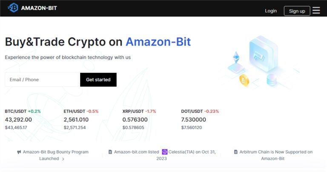
Task: Click the document icon beside Arbitrum announcement
Action: [x=235, y=152]
